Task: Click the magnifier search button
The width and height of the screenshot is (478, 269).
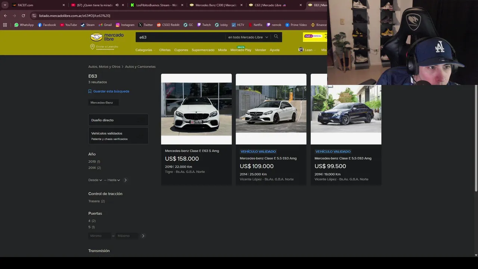Action: (276, 37)
